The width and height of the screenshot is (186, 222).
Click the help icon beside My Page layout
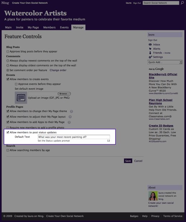pos(70,117)
